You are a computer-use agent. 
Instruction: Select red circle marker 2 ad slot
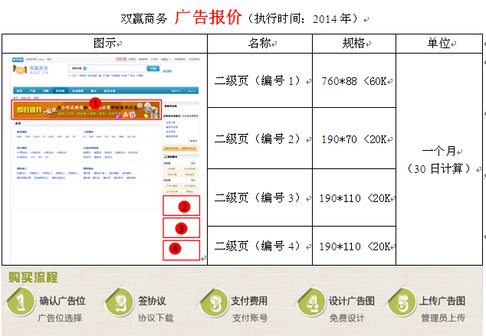(182, 206)
